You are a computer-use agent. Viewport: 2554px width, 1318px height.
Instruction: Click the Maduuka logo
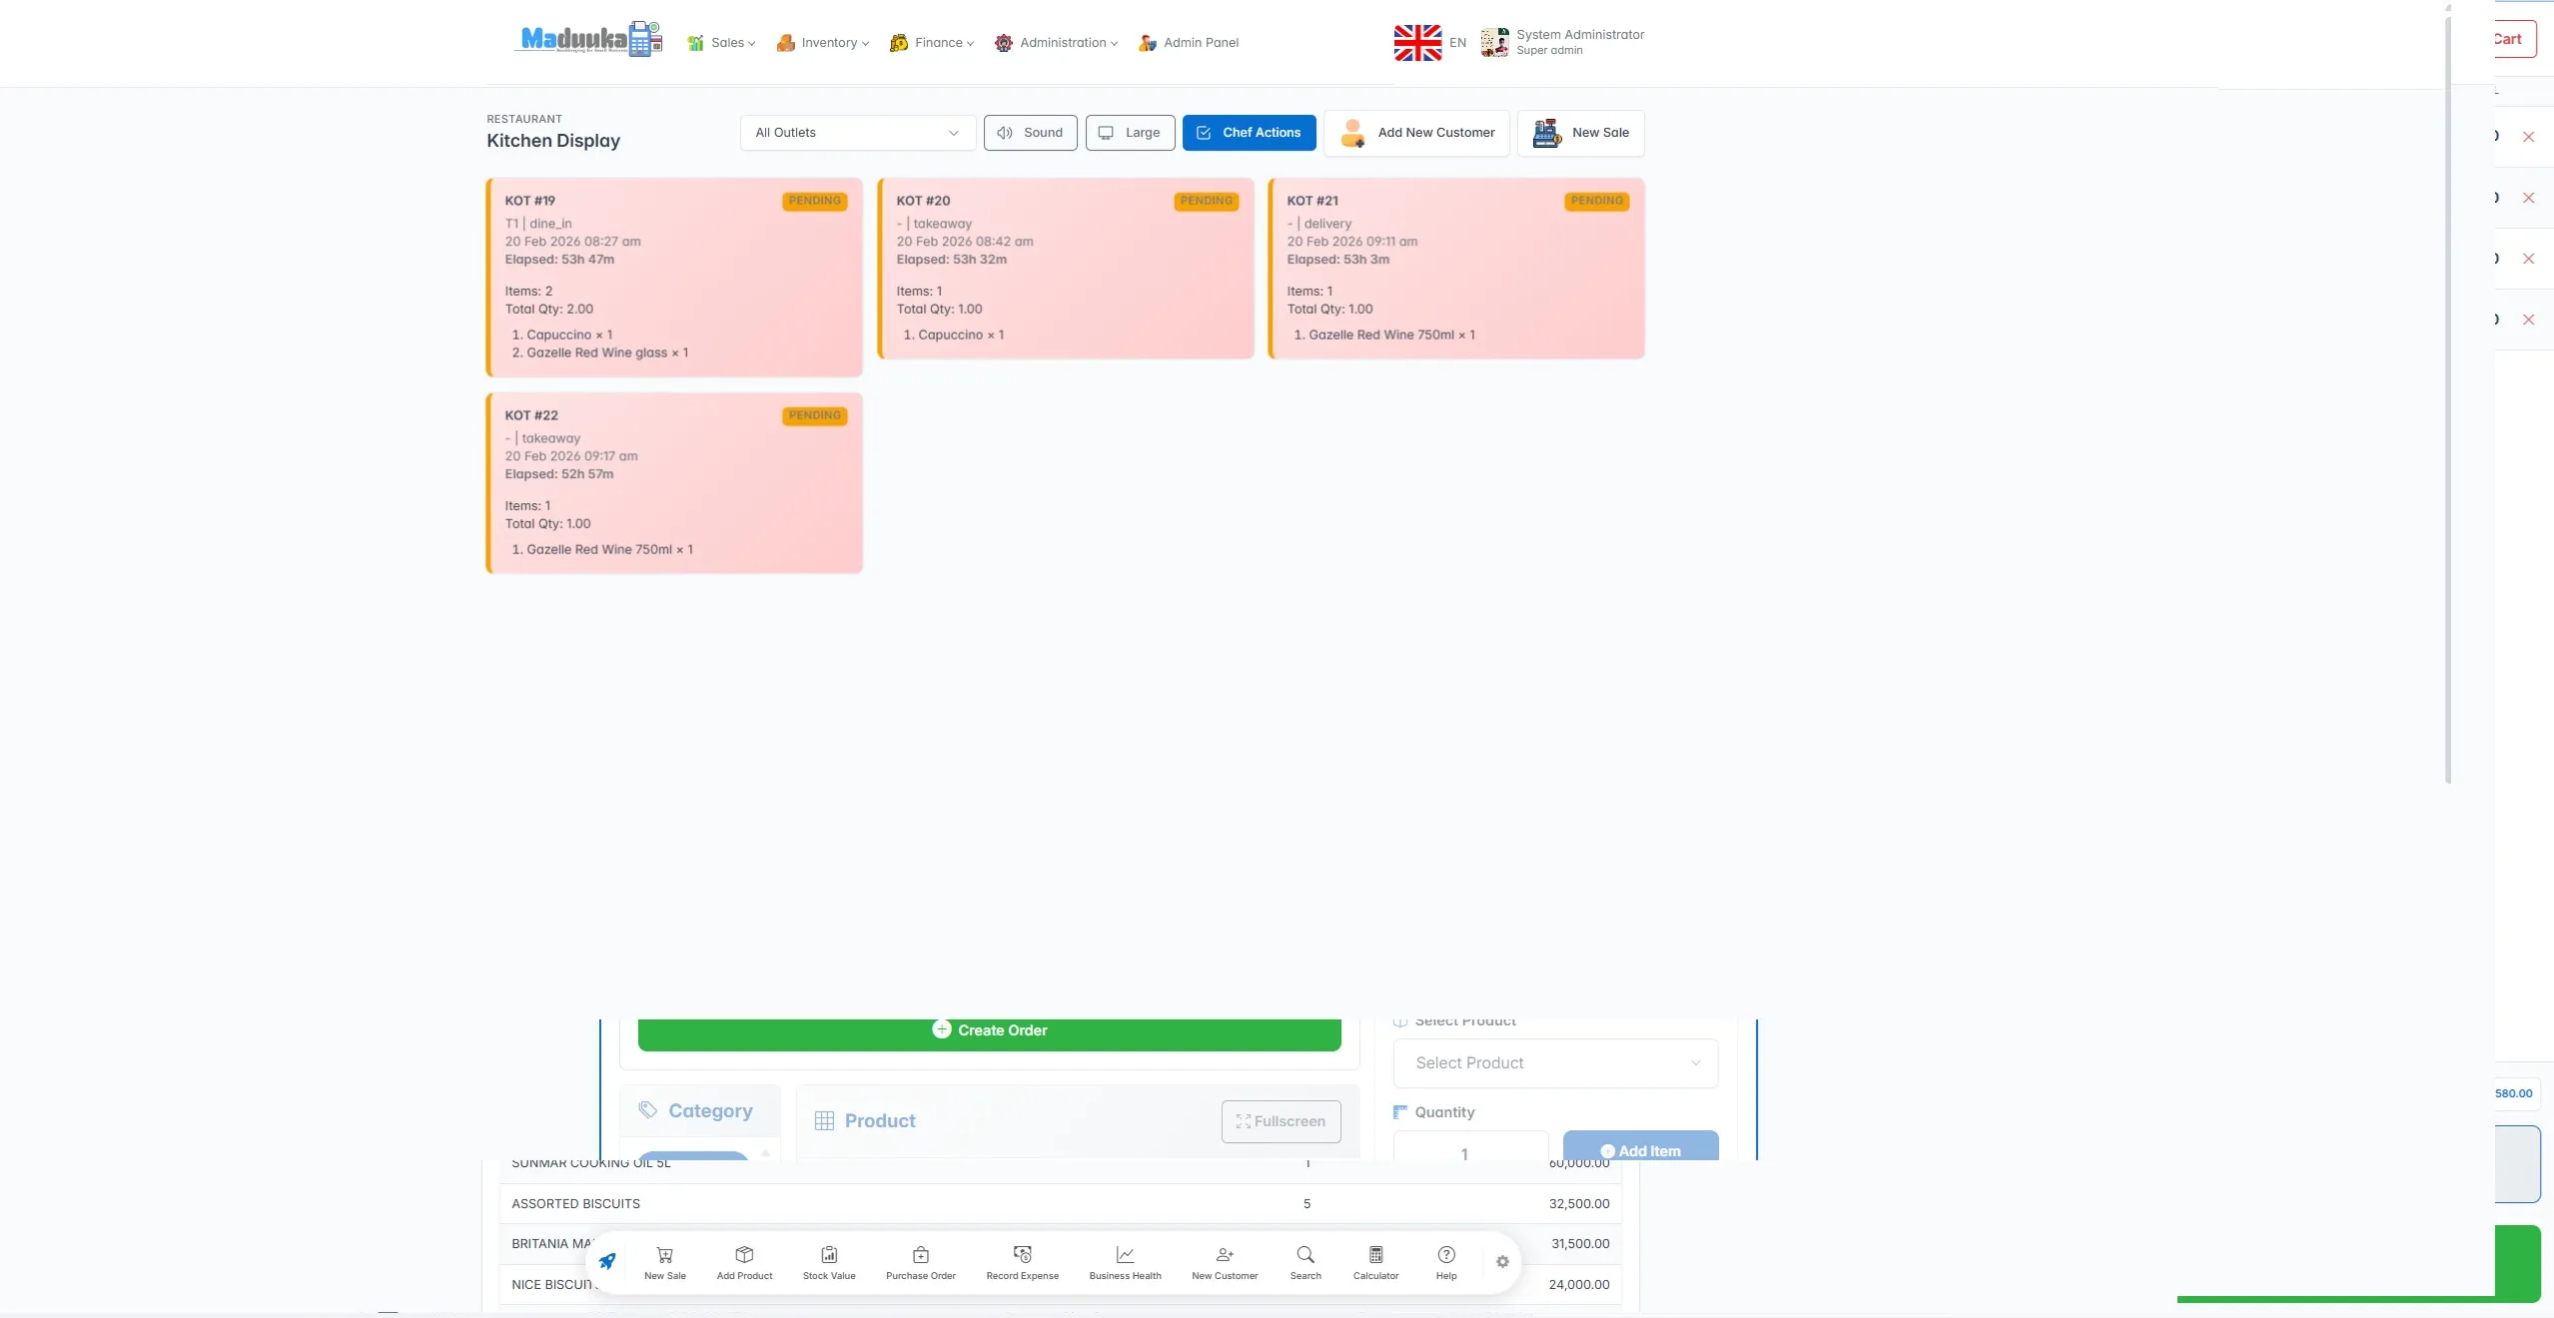pos(588,39)
